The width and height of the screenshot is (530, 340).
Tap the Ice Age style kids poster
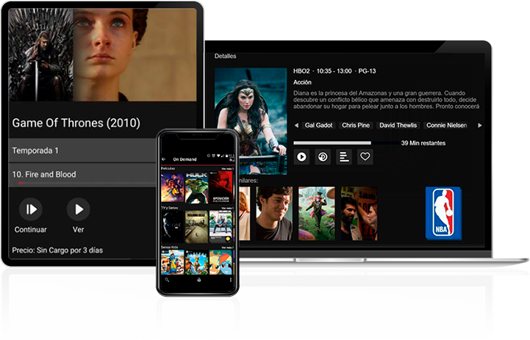point(196,262)
